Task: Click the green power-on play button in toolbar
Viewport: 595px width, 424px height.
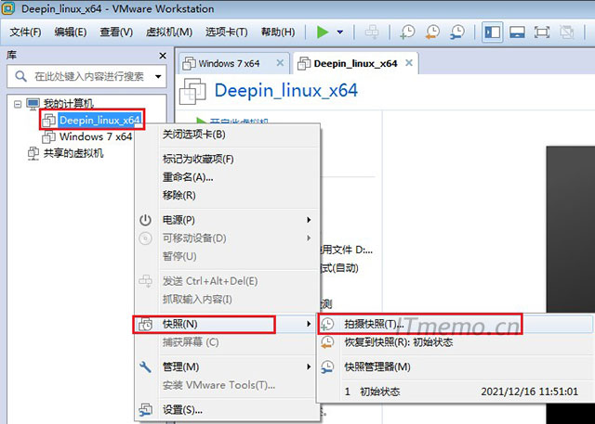Action: tap(323, 32)
